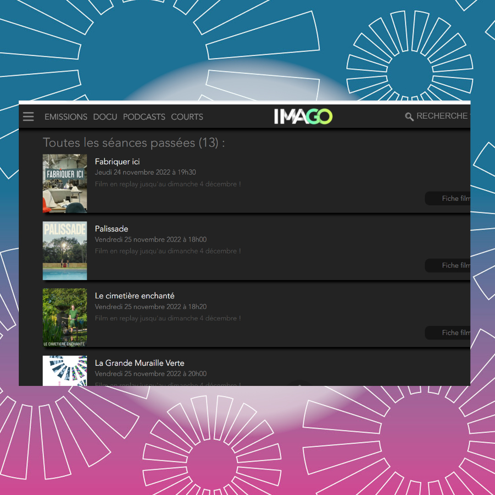Image resolution: width=495 pixels, height=495 pixels.
Task: Click the Palissade poster thumbnail
Action: pos(65,251)
